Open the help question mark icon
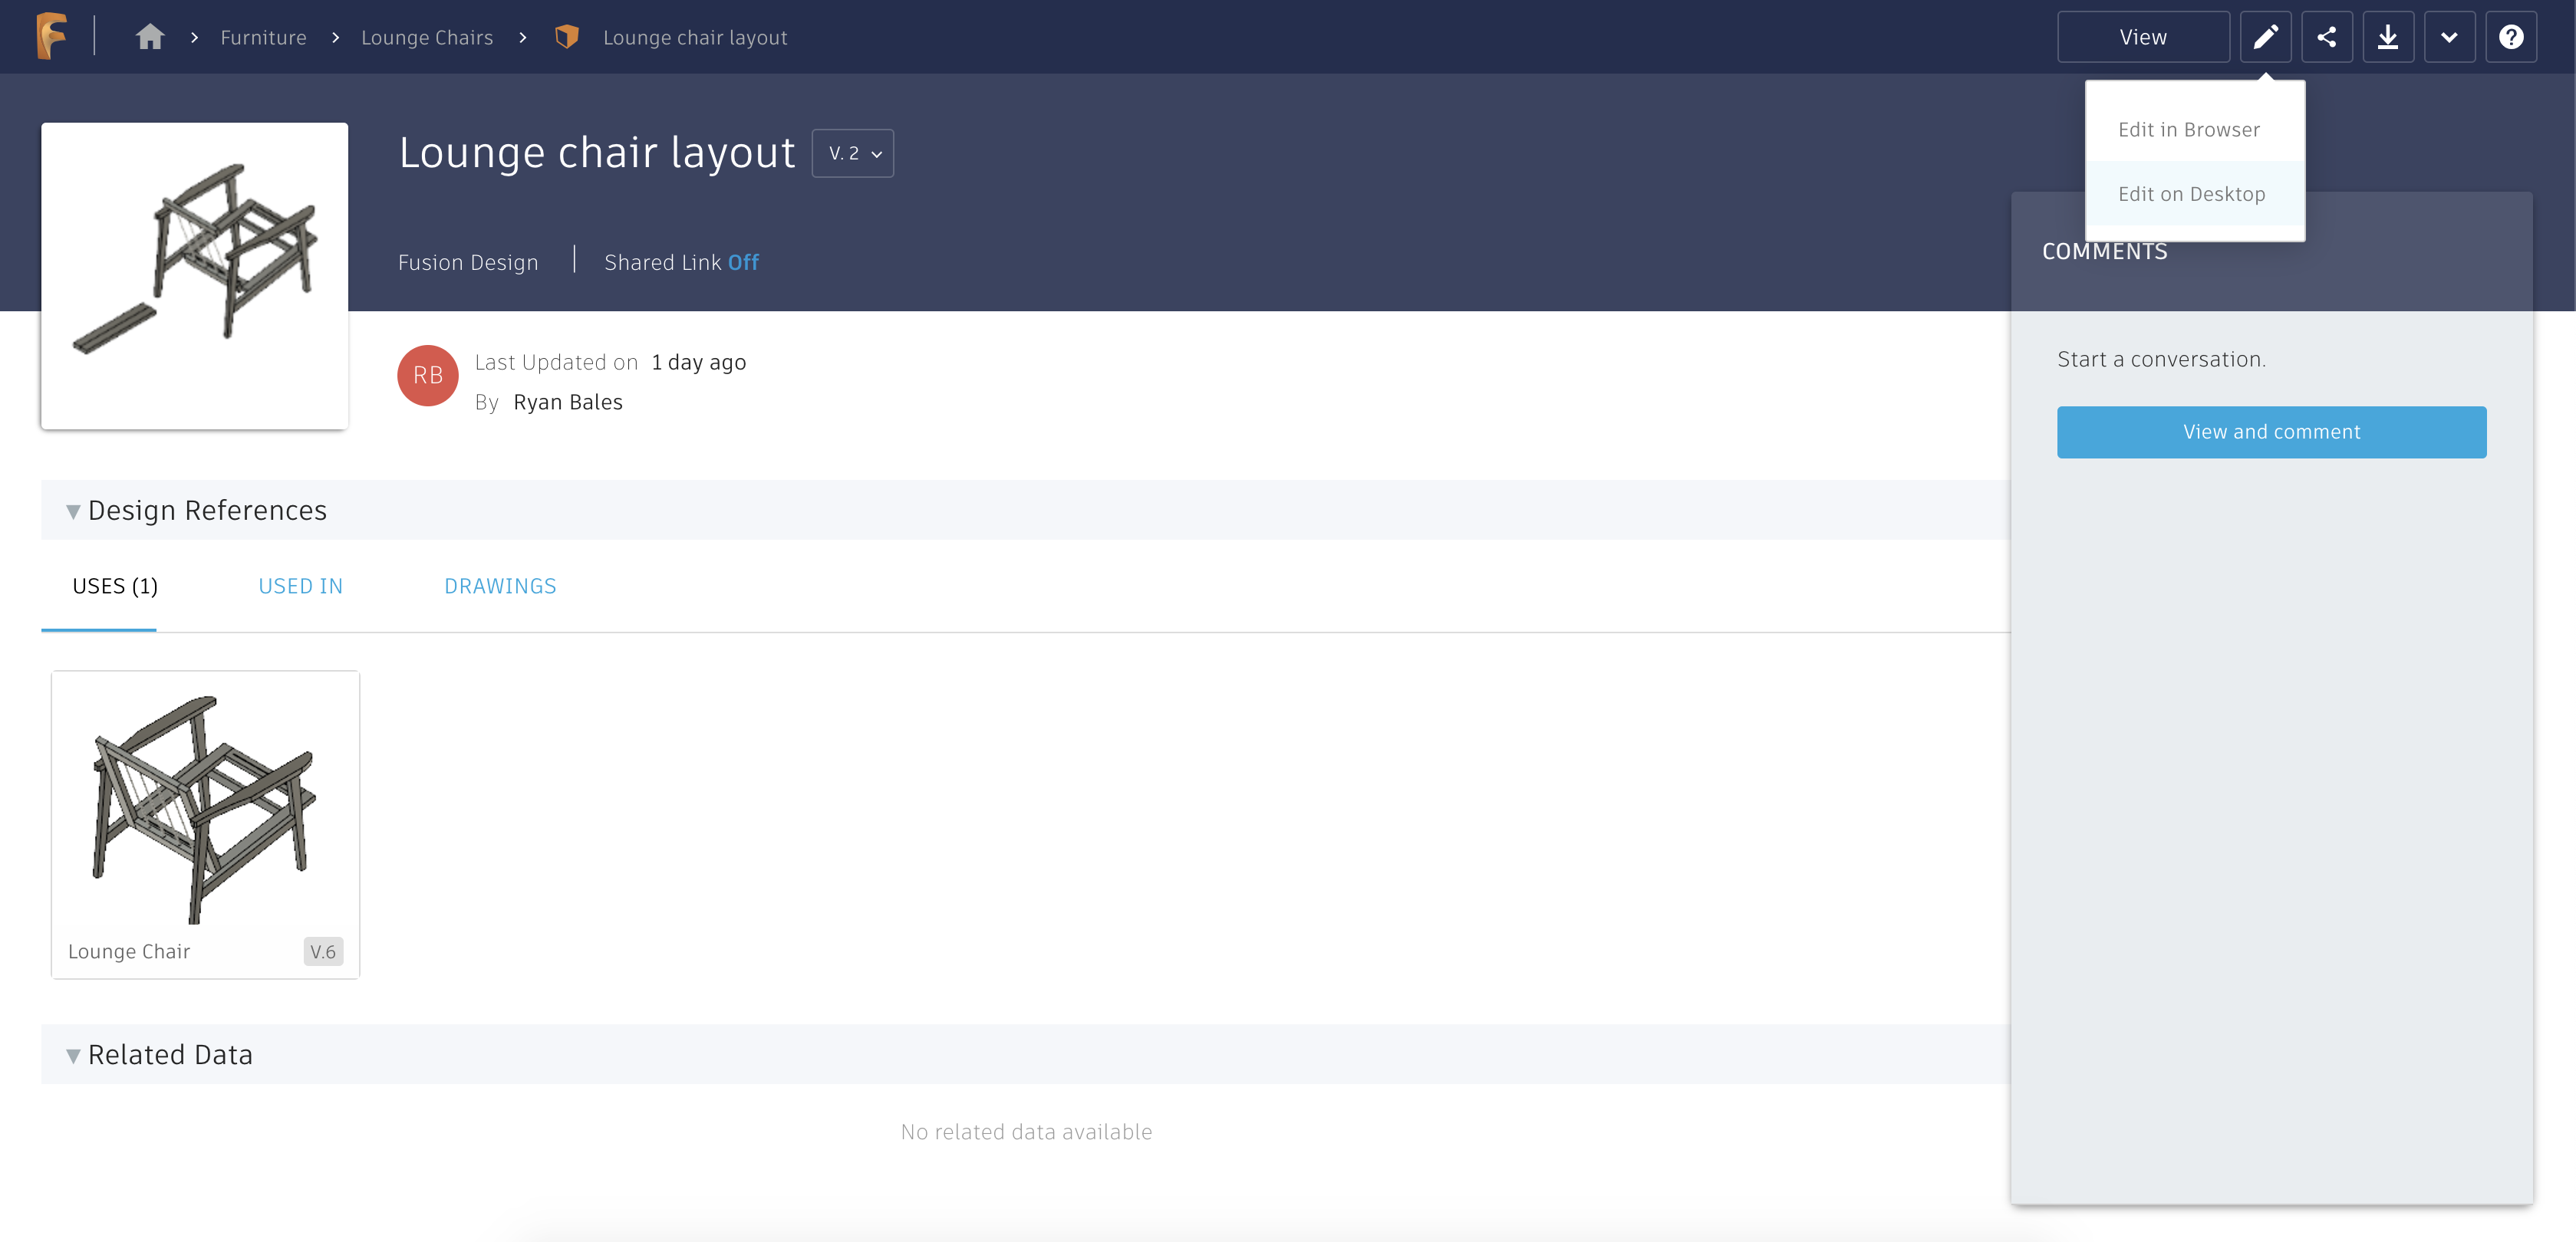The height and width of the screenshot is (1242, 2576). click(2510, 37)
